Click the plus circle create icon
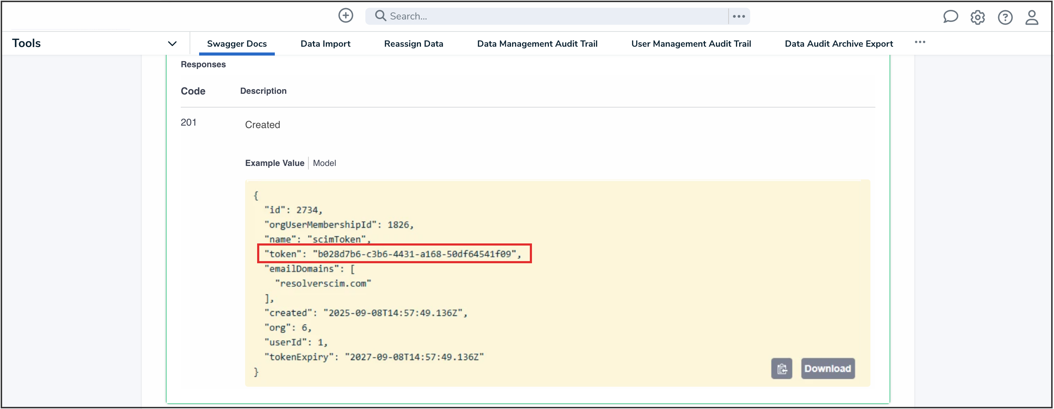1054x409 pixels. tap(345, 16)
